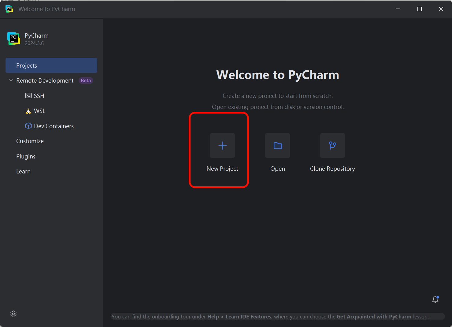Click the Open label under folder
452x327 pixels.
[x=278, y=169]
